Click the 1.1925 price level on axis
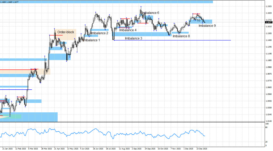The width and height of the screenshot is (273, 151). pyautogui.click(x=268, y=6)
